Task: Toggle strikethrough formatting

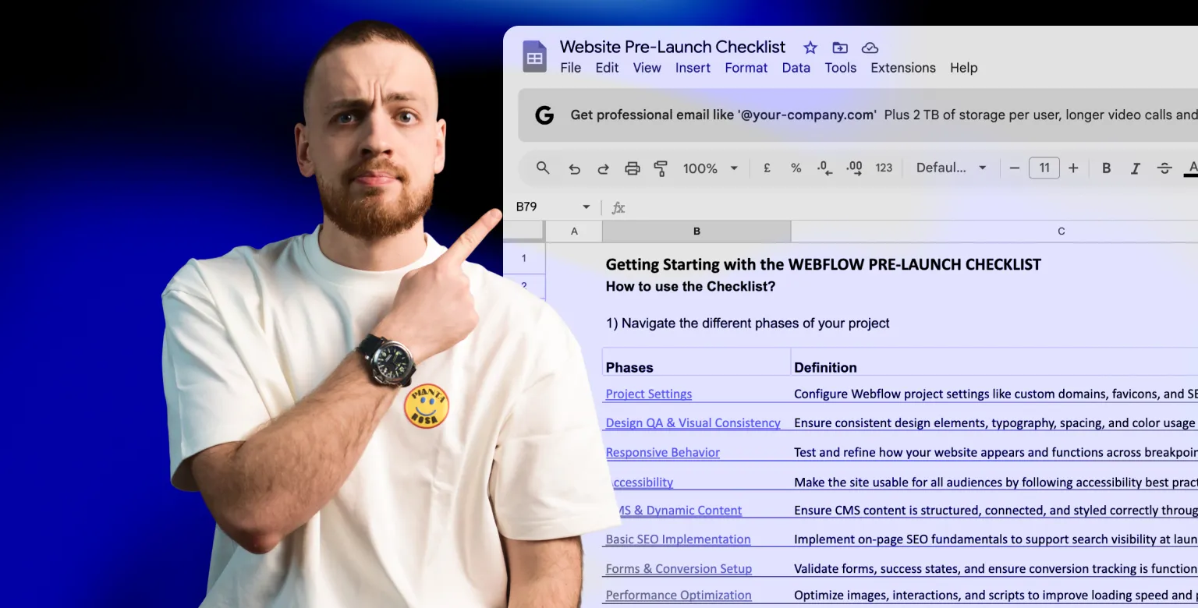Action: (x=1164, y=168)
